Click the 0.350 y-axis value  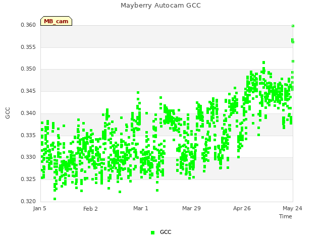[28, 69]
